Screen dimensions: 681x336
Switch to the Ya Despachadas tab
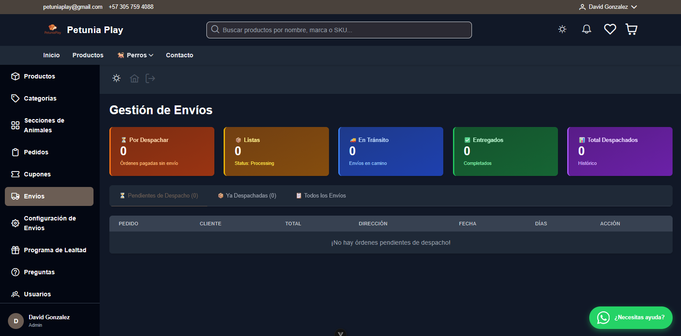tap(247, 195)
